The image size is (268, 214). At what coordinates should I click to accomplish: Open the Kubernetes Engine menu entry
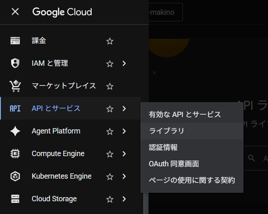tap(70, 176)
